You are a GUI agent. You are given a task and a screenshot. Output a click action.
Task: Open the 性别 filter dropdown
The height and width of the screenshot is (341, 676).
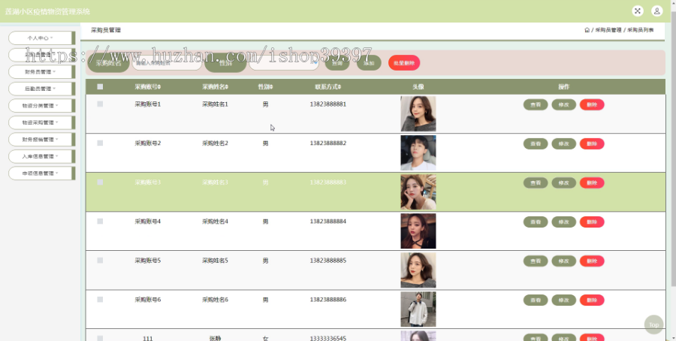tap(284, 63)
